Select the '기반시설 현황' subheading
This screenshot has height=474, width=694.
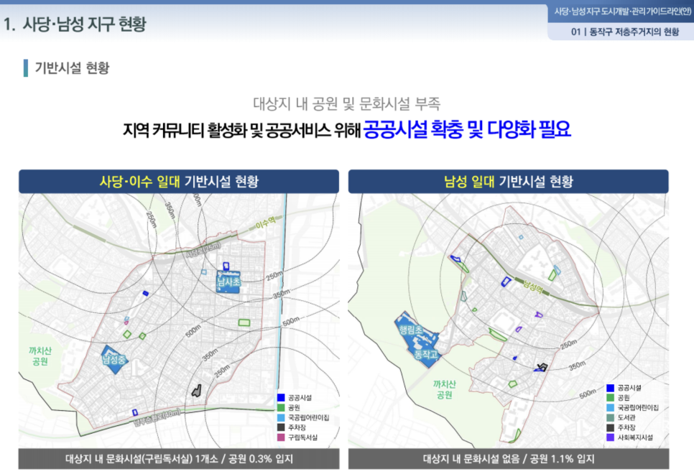(72, 68)
